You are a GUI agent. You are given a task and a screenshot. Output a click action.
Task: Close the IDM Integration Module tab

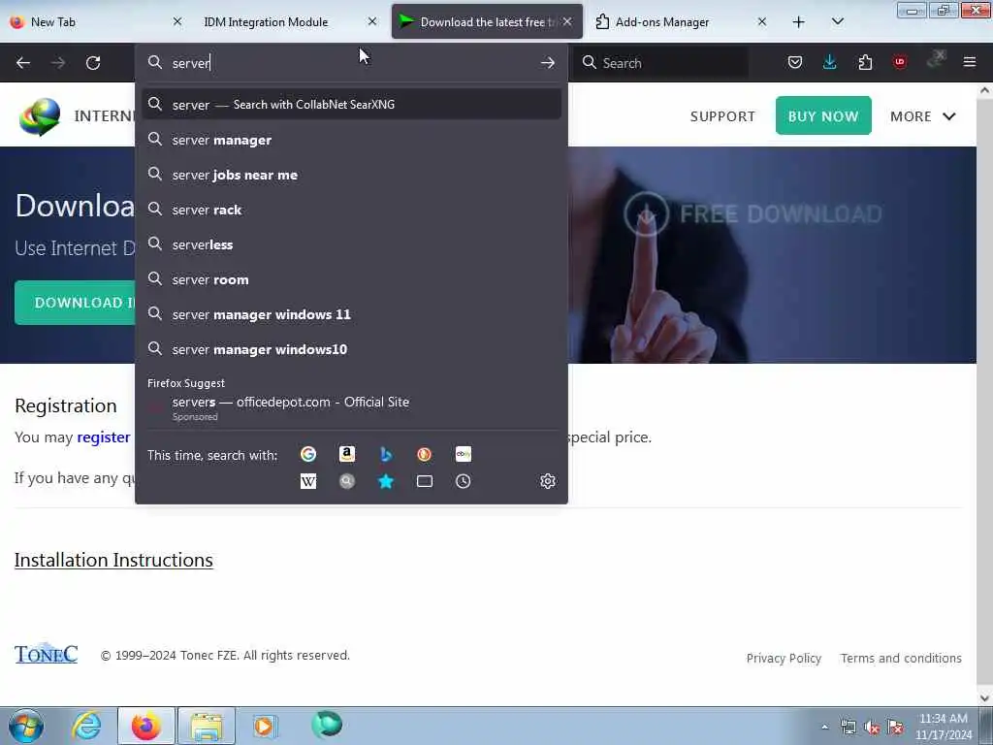[372, 21]
